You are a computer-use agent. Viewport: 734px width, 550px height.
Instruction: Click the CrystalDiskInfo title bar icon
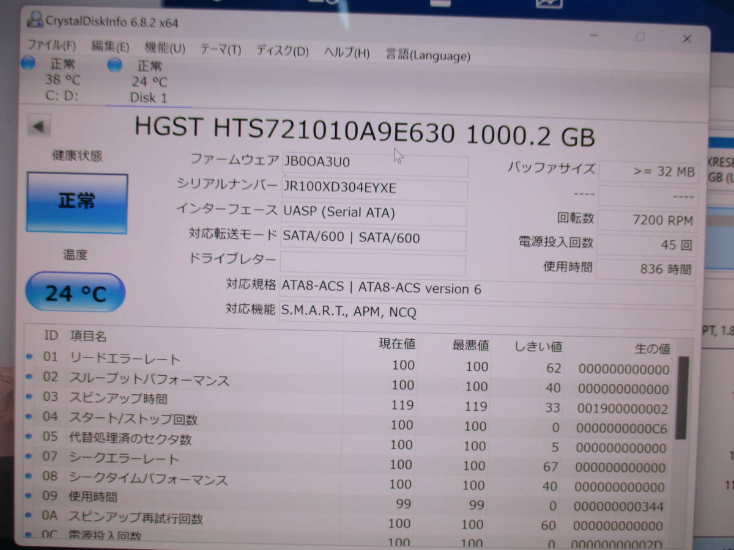pos(35,19)
